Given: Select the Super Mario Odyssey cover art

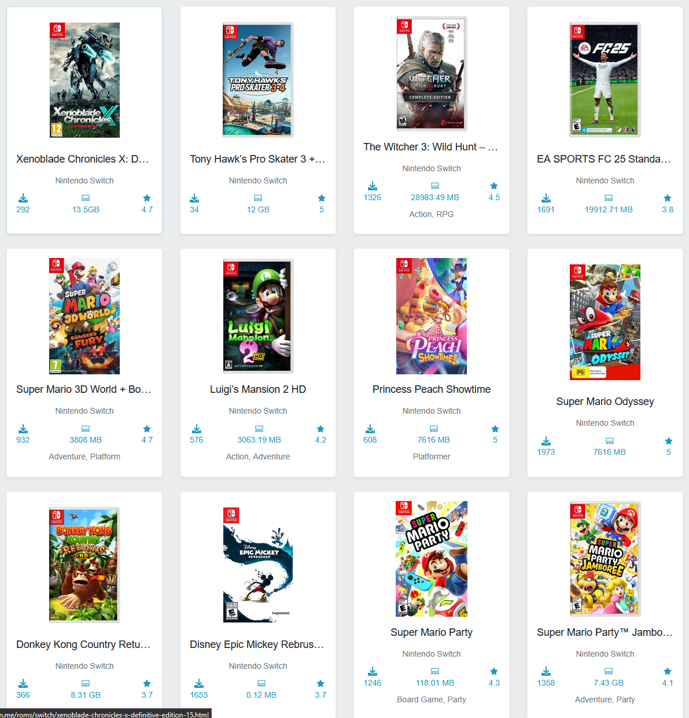Looking at the screenshot, I should [605, 322].
